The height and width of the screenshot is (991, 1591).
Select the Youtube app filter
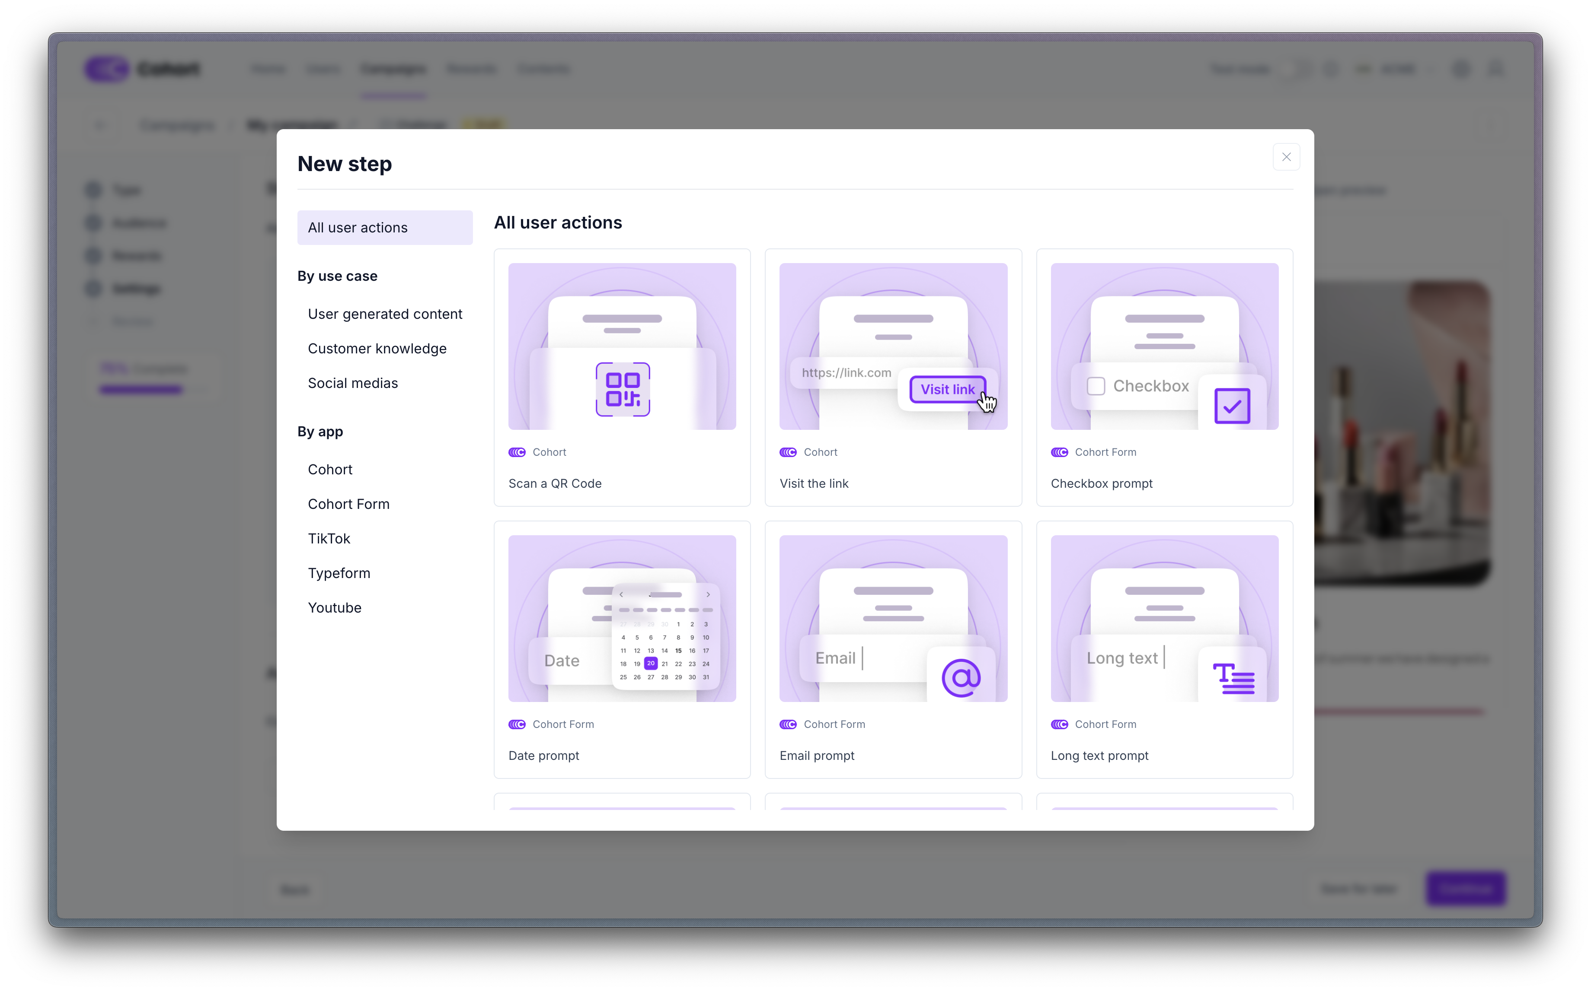[335, 607]
